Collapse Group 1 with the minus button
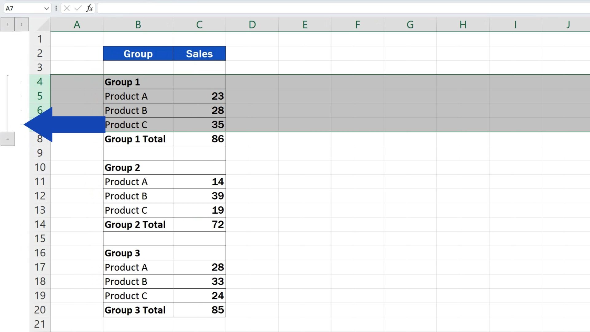The height and width of the screenshot is (332, 590). 8,139
